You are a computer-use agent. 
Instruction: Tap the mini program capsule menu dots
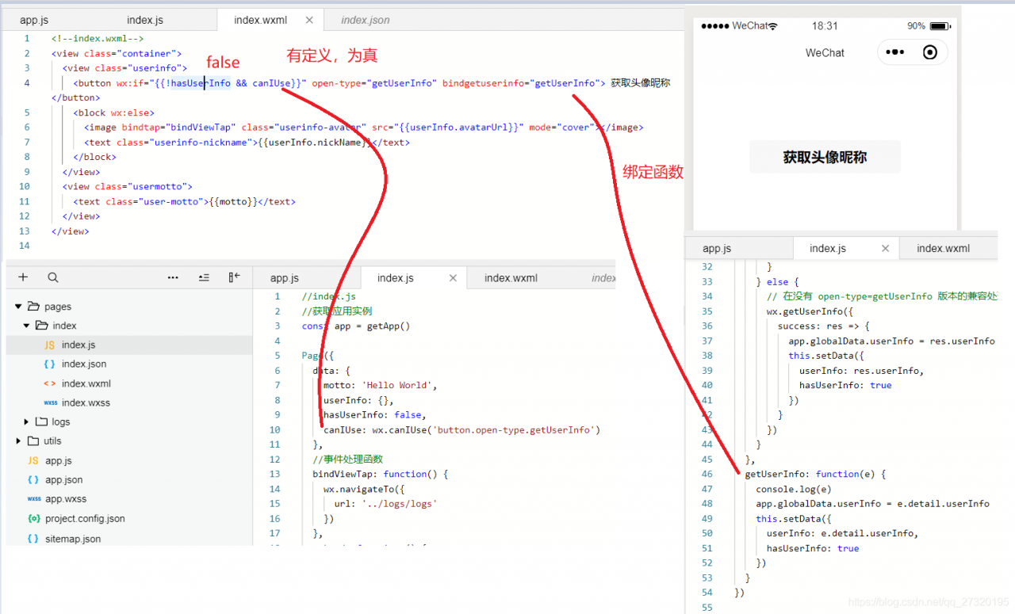click(x=894, y=52)
